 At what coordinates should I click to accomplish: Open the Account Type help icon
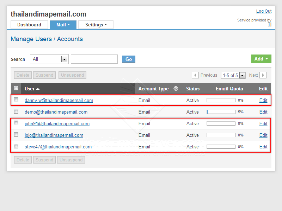(x=176, y=89)
